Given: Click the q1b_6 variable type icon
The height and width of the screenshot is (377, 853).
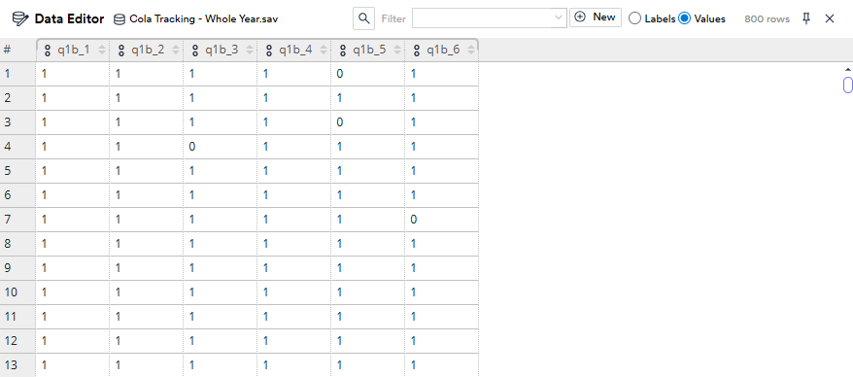Looking at the screenshot, I should pyautogui.click(x=417, y=51).
